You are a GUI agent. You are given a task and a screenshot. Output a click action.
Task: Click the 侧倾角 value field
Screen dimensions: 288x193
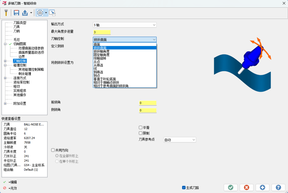(x=148, y=110)
